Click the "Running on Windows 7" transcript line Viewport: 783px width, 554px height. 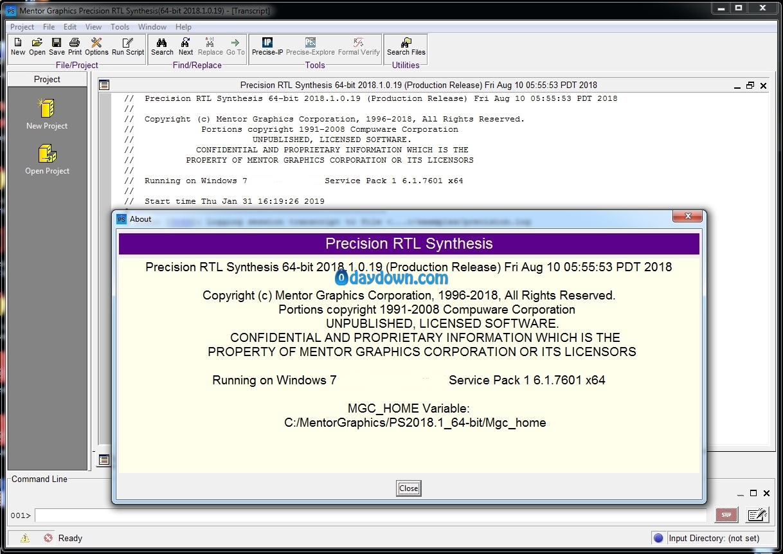pyautogui.click(x=304, y=181)
